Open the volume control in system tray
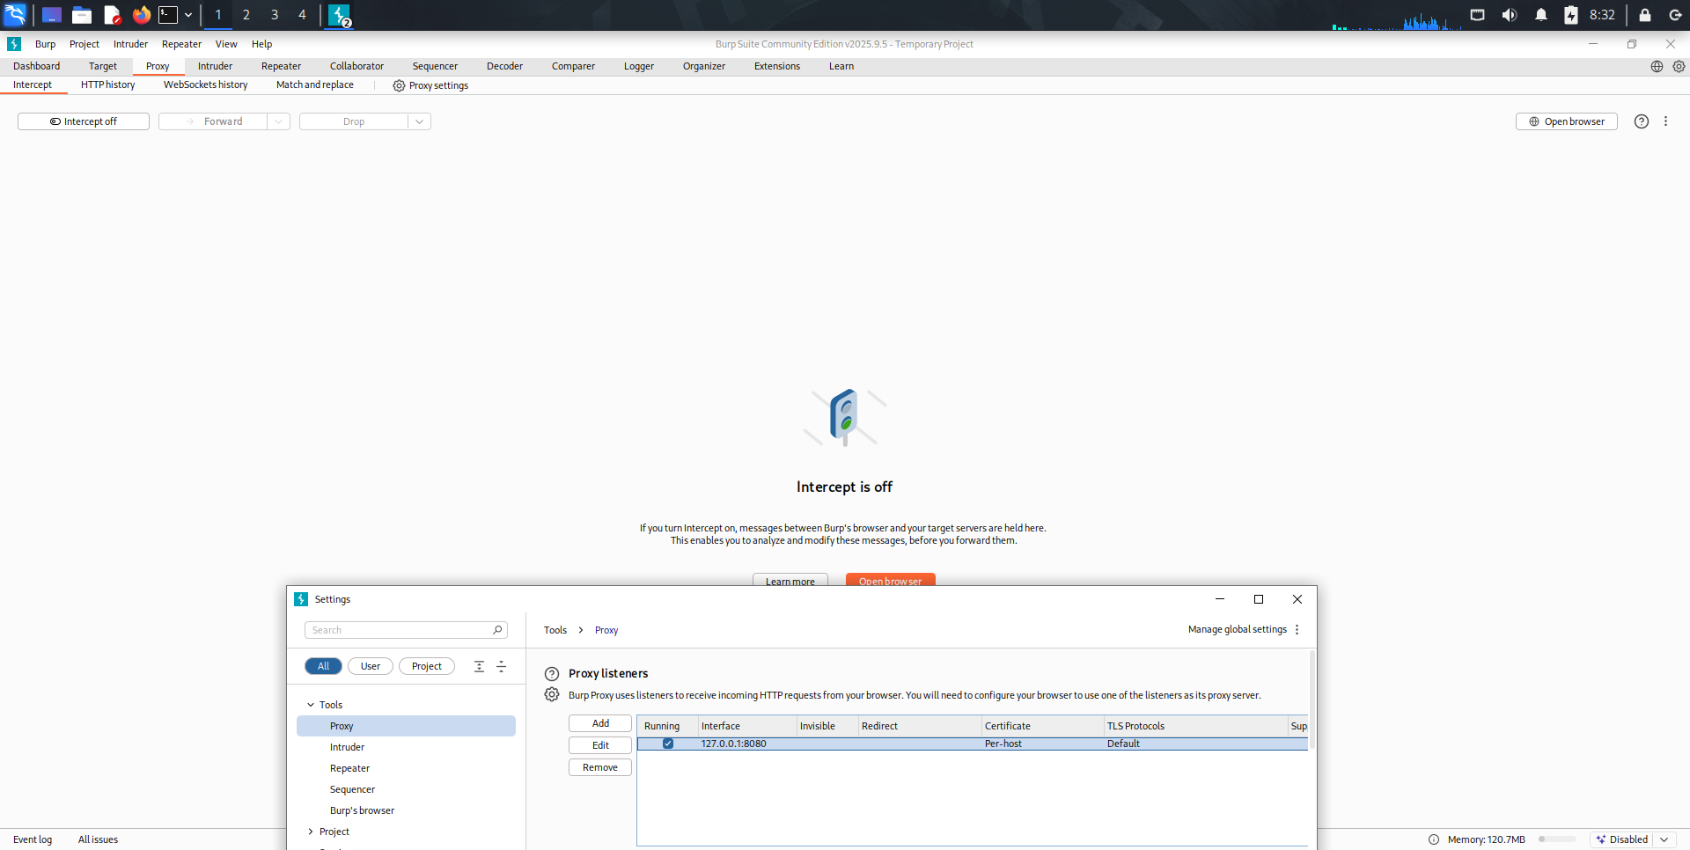 point(1510,15)
